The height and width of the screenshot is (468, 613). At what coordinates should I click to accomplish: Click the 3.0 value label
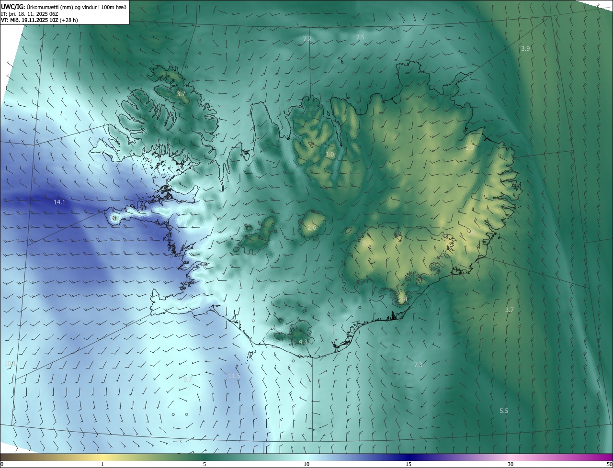click(329, 154)
